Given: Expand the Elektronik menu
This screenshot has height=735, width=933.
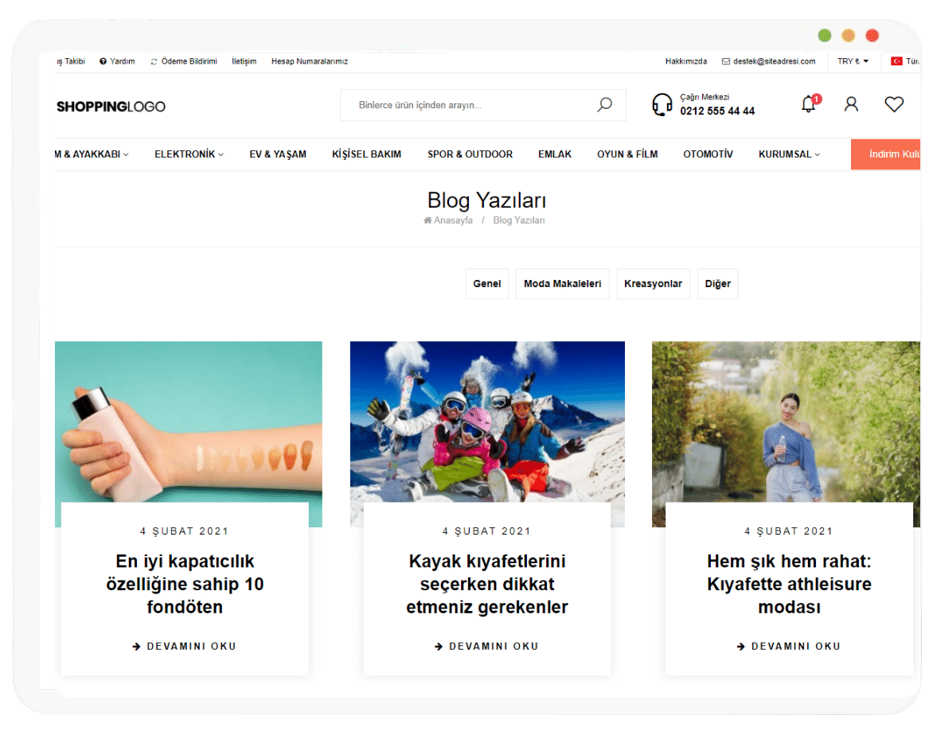Looking at the screenshot, I should 189,154.
